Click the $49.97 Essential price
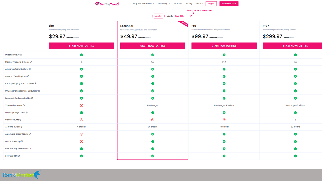 click(129, 36)
